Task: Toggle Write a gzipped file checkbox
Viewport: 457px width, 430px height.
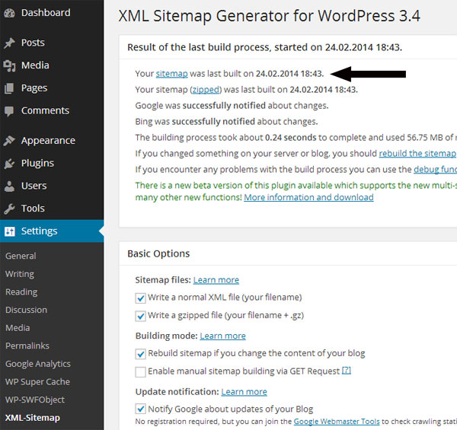Action: 140,316
